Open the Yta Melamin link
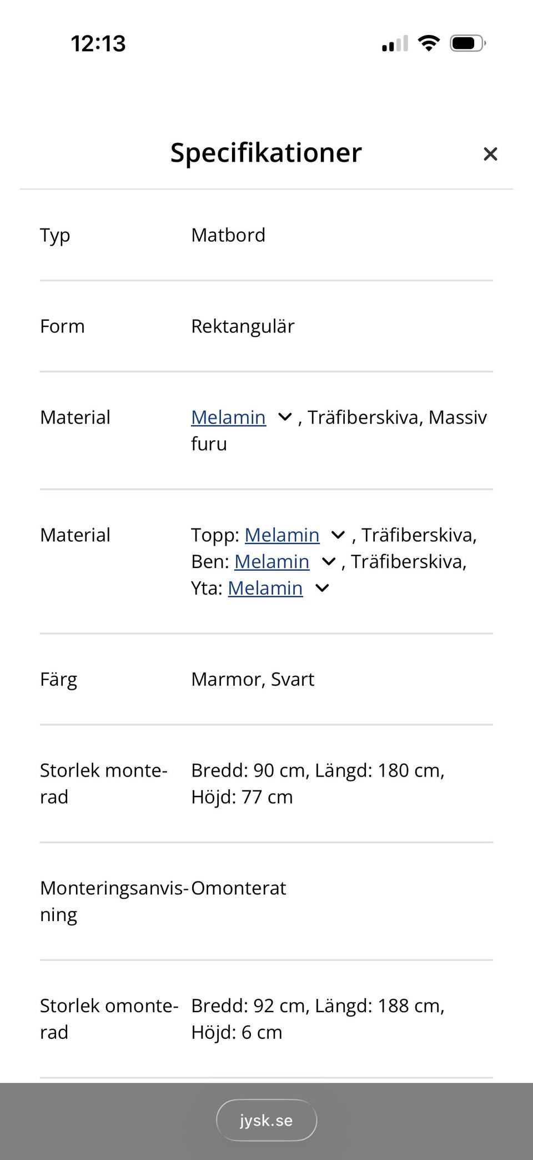Image resolution: width=533 pixels, height=1160 pixels. coord(265,588)
